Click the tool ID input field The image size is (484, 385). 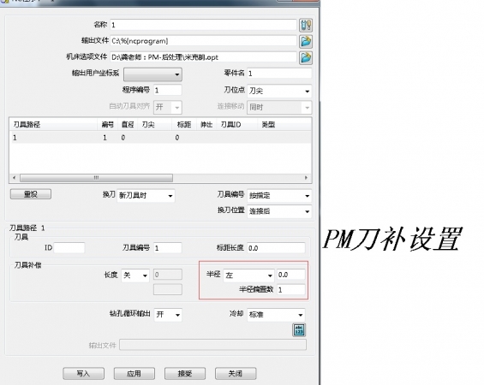point(69,248)
